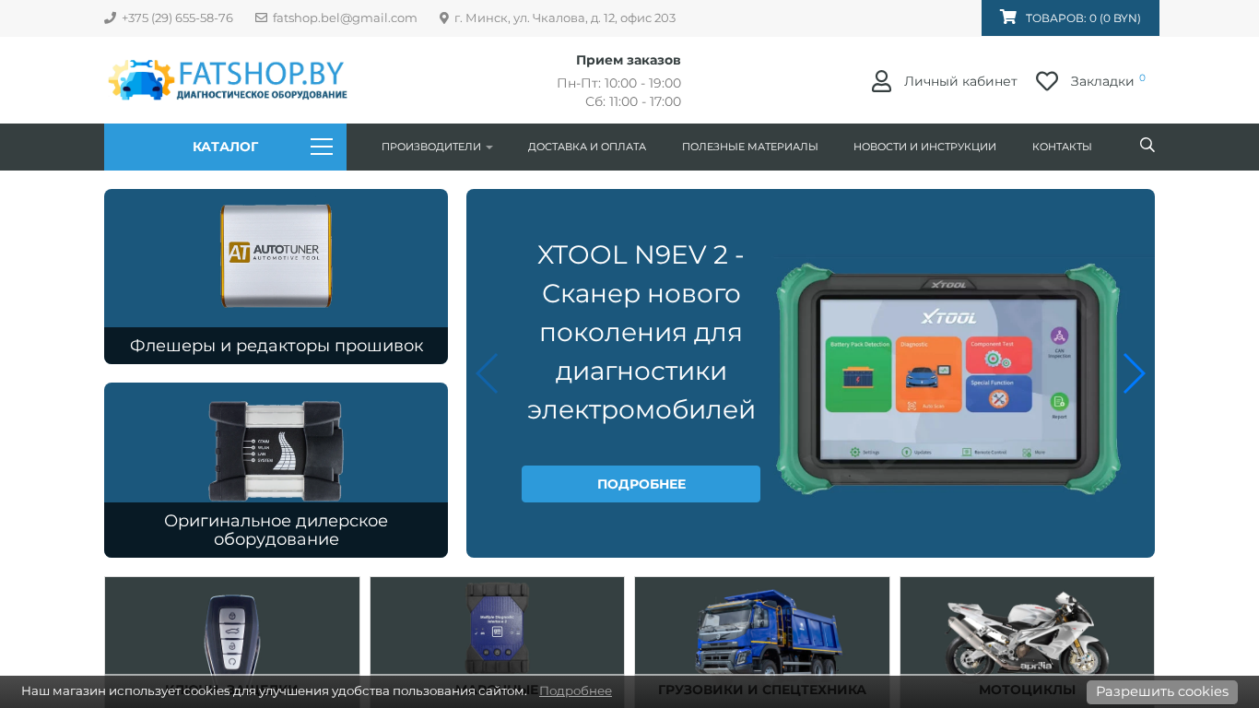Click the Пн-Пт: 10:00 - 19:00 hours text
The height and width of the screenshot is (708, 1259).
pos(618,83)
